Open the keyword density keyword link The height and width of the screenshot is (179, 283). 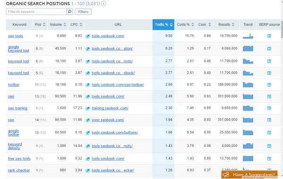tap(15, 146)
